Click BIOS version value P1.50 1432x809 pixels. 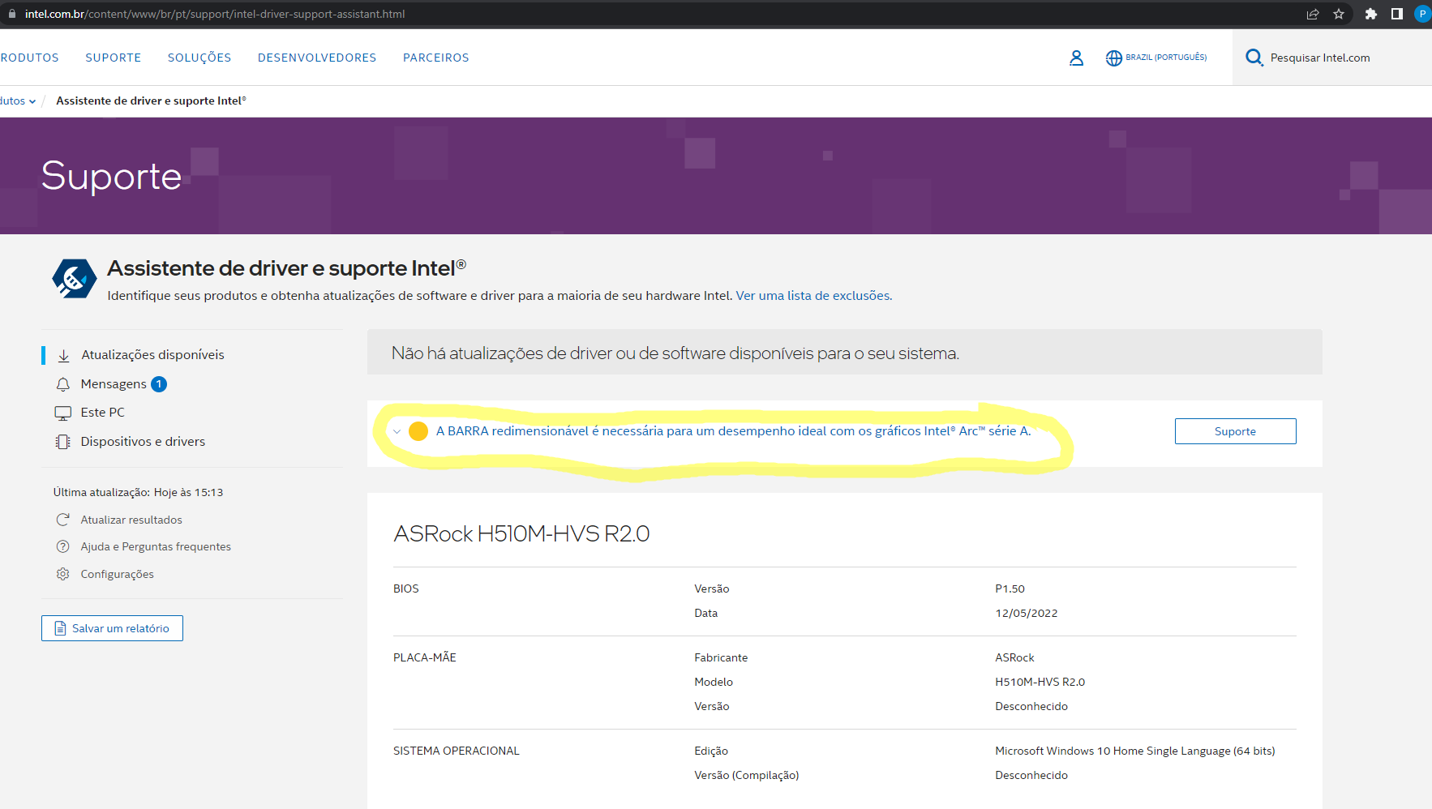pos(1010,589)
